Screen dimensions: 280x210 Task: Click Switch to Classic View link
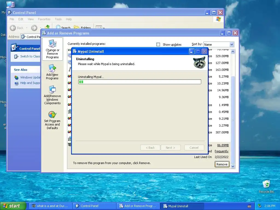click(30, 56)
